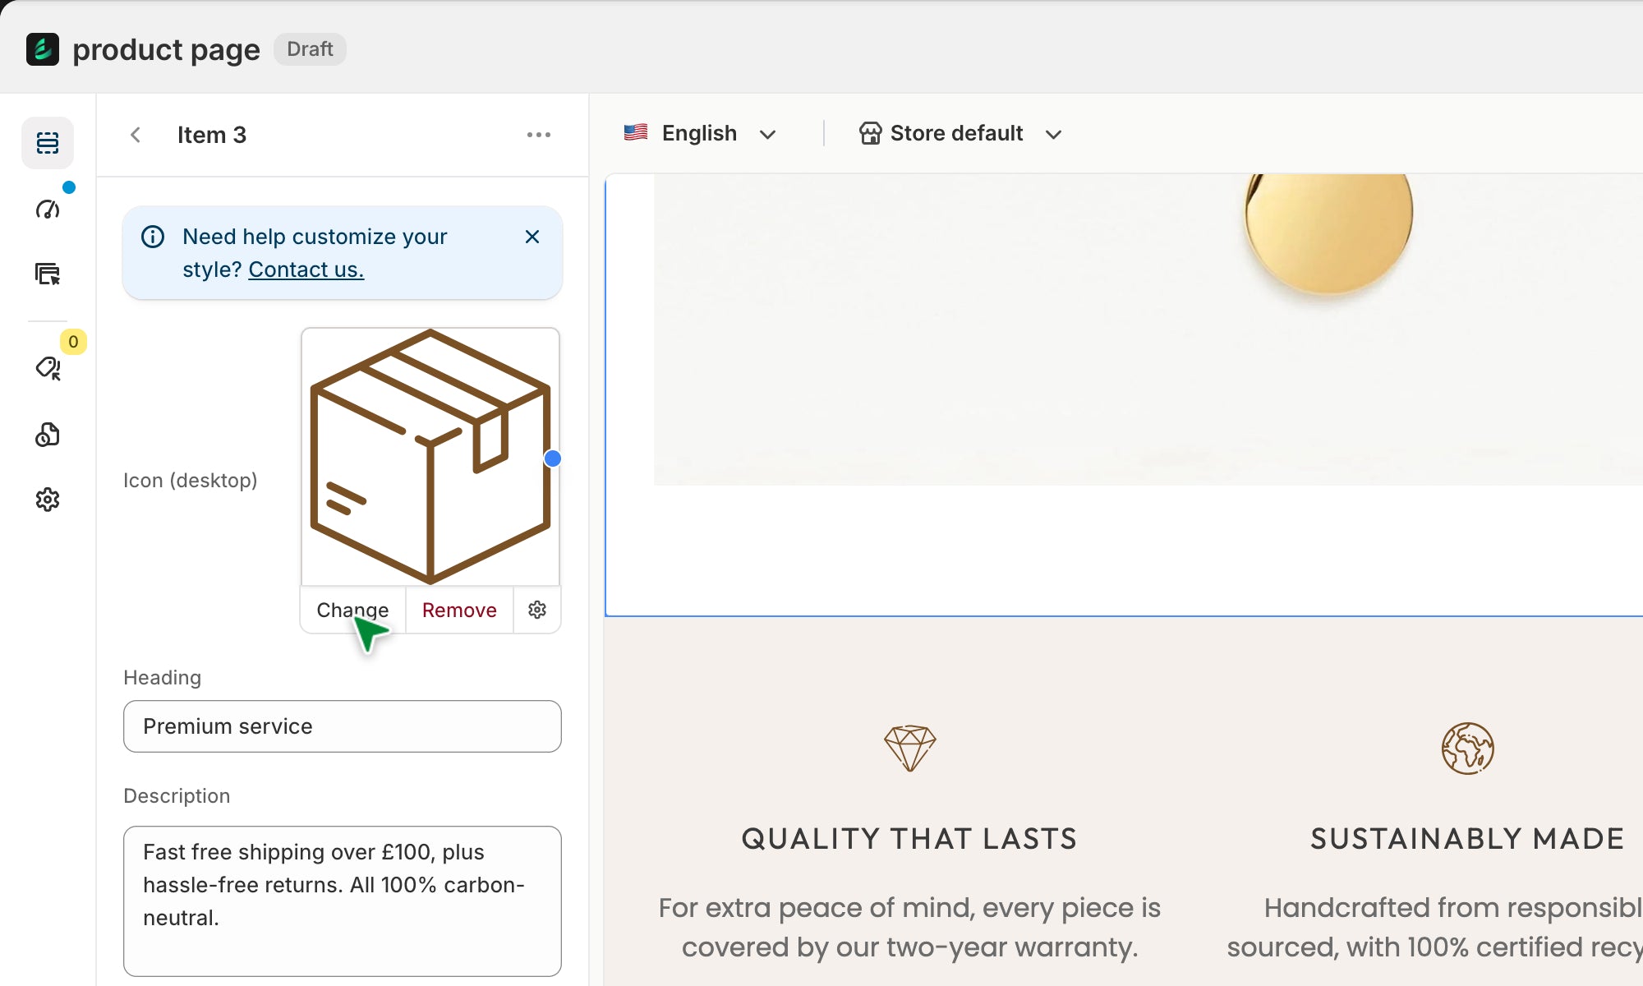Open Item 3 more options menu

click(x=539, y=135)
